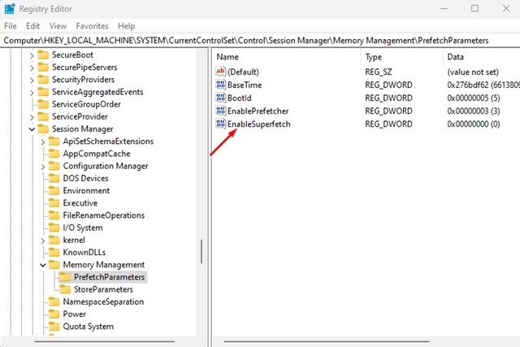Select the Memory Management key label

point(104,265)
